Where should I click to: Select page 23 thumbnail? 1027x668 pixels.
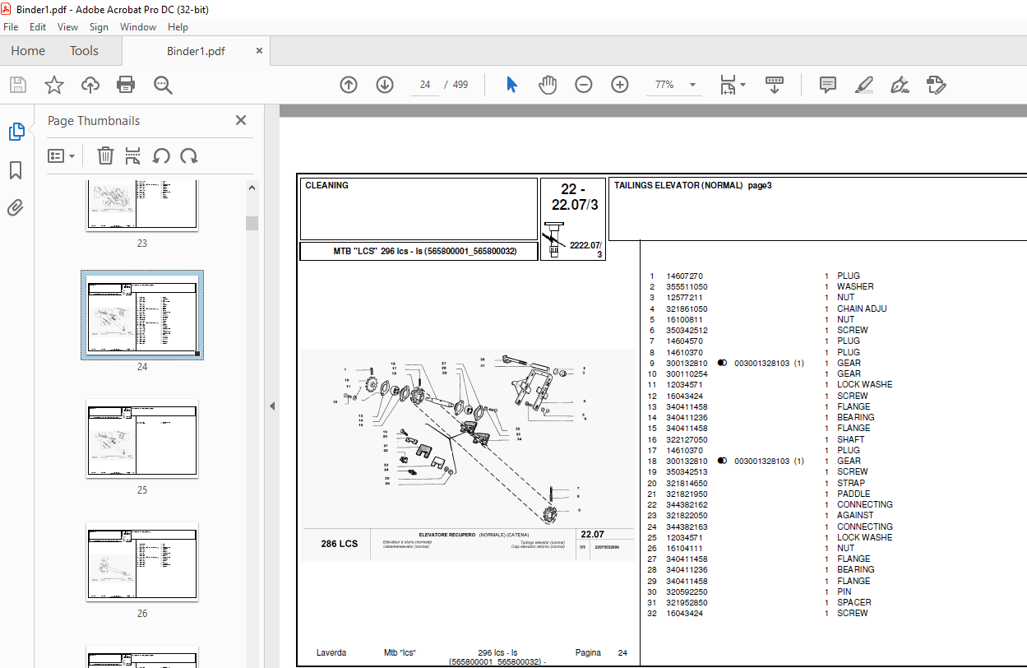point(142,206)
